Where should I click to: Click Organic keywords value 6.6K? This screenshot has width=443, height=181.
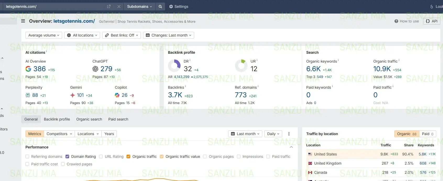(313, 69)
